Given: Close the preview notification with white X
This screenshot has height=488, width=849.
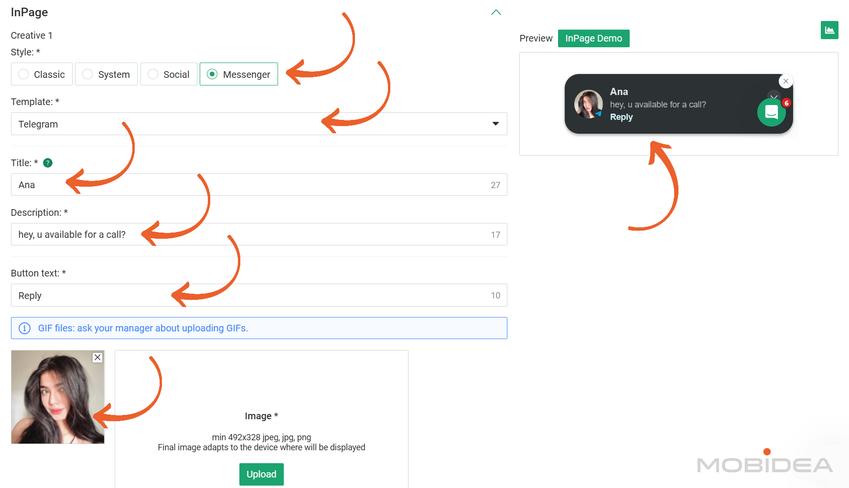Looking at the screenshot, I should pyautogui.click(x=786, y=81).
